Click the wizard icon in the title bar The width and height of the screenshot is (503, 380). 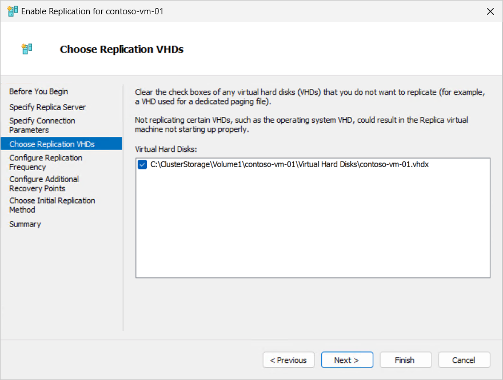[12, 11]
